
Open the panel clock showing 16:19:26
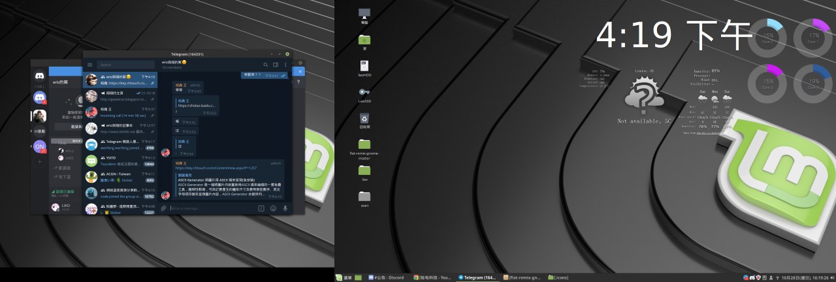(806, 277)
